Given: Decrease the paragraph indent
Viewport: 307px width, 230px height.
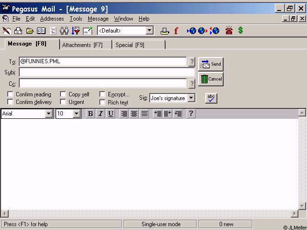Looking at the screenshot, I should [x=167, y=114].
